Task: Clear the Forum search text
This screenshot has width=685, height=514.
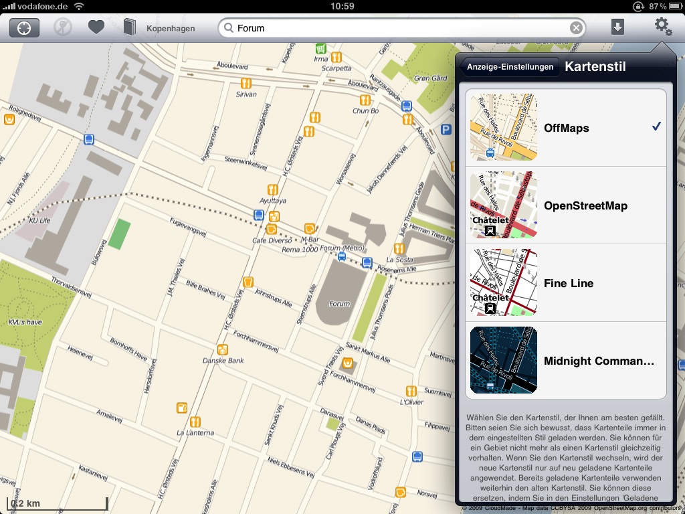Action: tap(576, 28)
